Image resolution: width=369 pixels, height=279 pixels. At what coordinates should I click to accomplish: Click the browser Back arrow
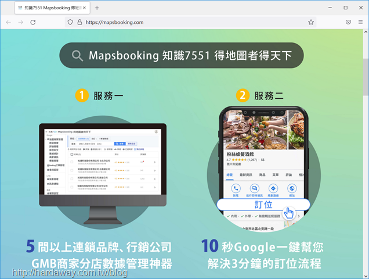pos(9,22)
